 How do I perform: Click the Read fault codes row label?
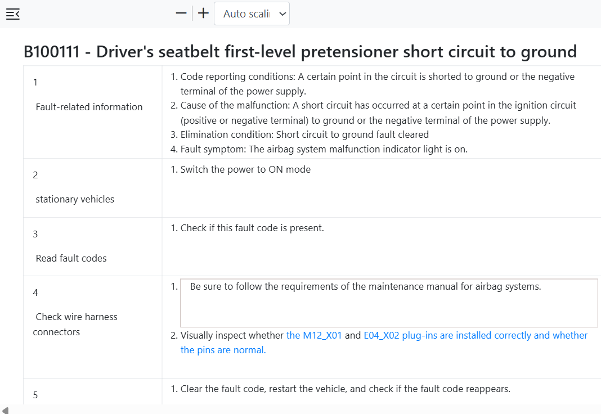(x=71, y=258)
